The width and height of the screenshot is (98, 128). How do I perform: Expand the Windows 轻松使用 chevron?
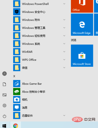pyautogui.click(x=64, y=36)
